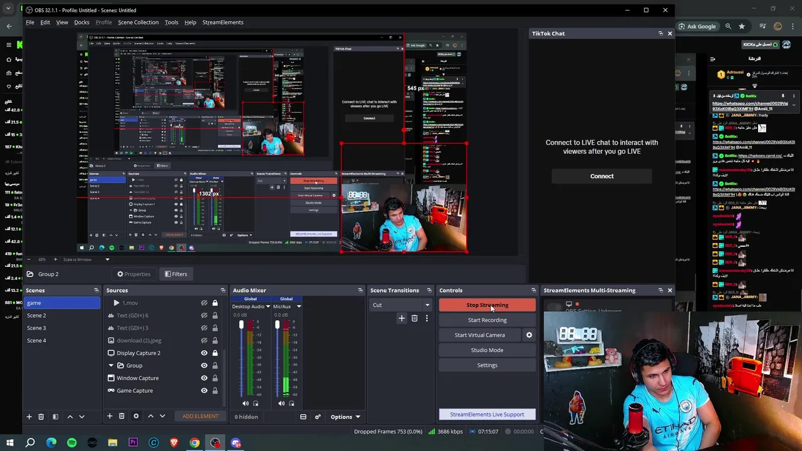Move scene up in Scenes toolbar
802x451 pixels.
click(70, 417)
